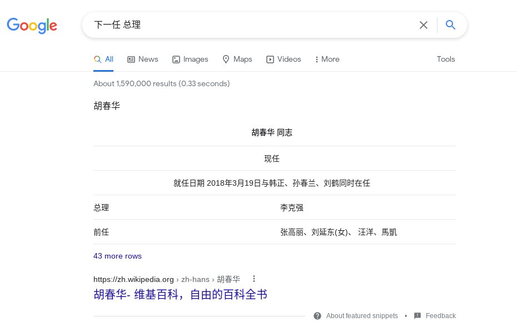Click the search magnifier icon
Image resolution: width=517 pixels, height=327 pixels.
pos(450,24)
